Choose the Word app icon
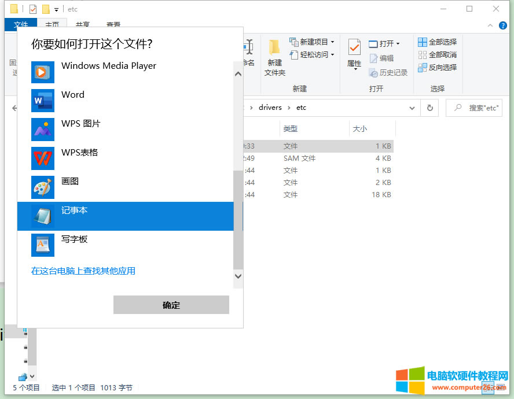The height and width of the screenshot is (399, 514). [x=42, y=101]
